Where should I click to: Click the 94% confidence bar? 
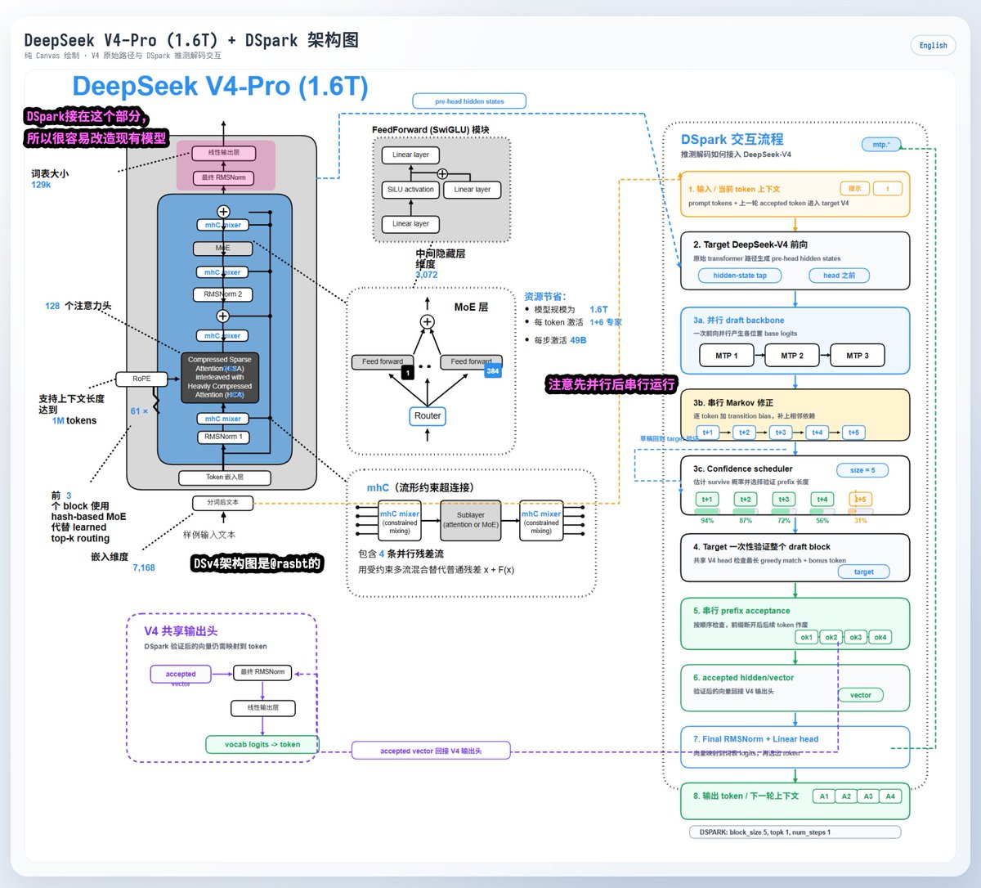tap(707, 511)
